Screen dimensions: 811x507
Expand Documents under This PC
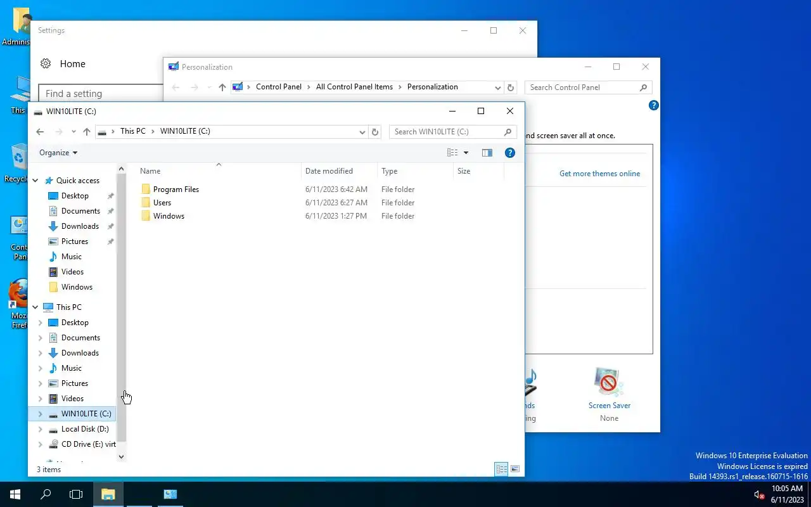(41, 338)
